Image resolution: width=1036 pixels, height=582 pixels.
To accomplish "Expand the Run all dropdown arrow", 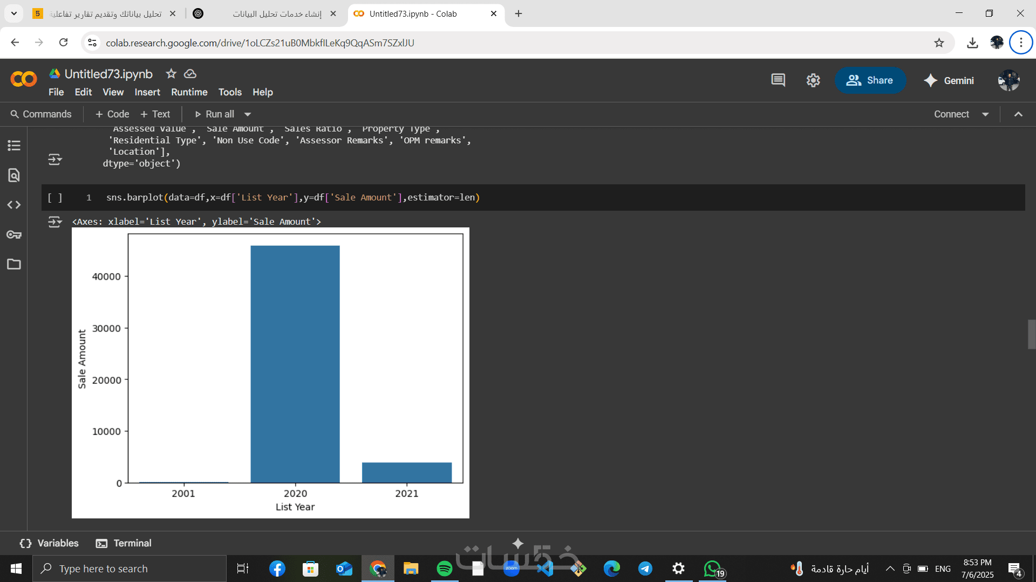I will click(248, 114).
